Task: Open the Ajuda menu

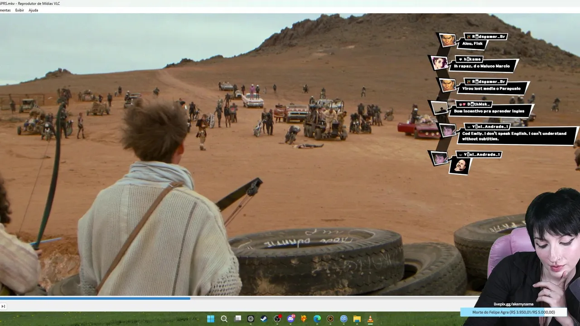Action: (x=33, y=10)
